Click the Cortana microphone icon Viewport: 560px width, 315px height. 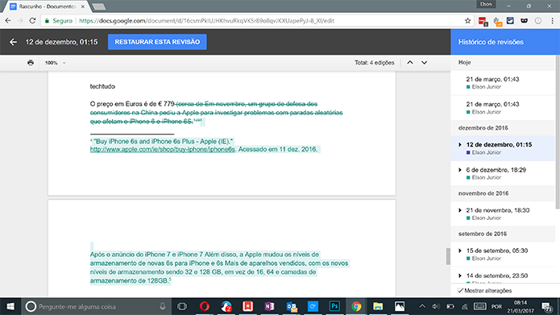[163, 306]
